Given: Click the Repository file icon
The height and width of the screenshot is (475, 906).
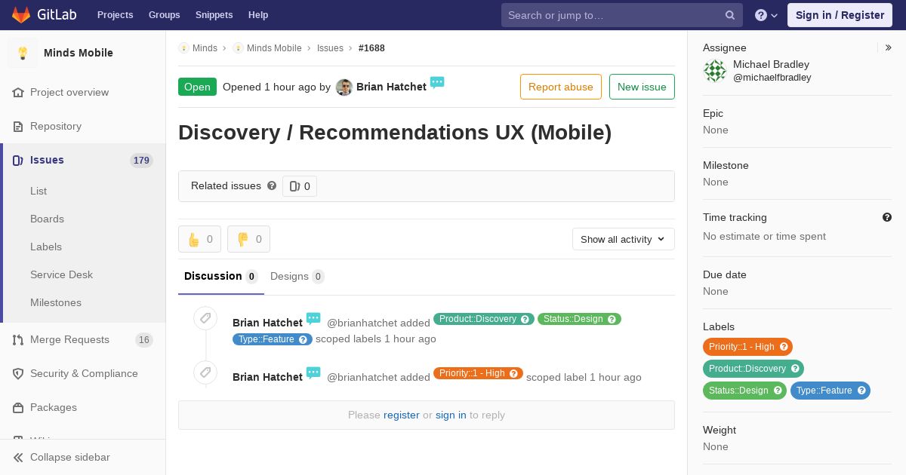Looking at the screenshot, I should click(18, 126).
